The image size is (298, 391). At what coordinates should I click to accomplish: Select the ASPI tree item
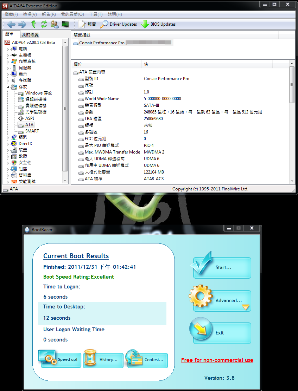30,118
